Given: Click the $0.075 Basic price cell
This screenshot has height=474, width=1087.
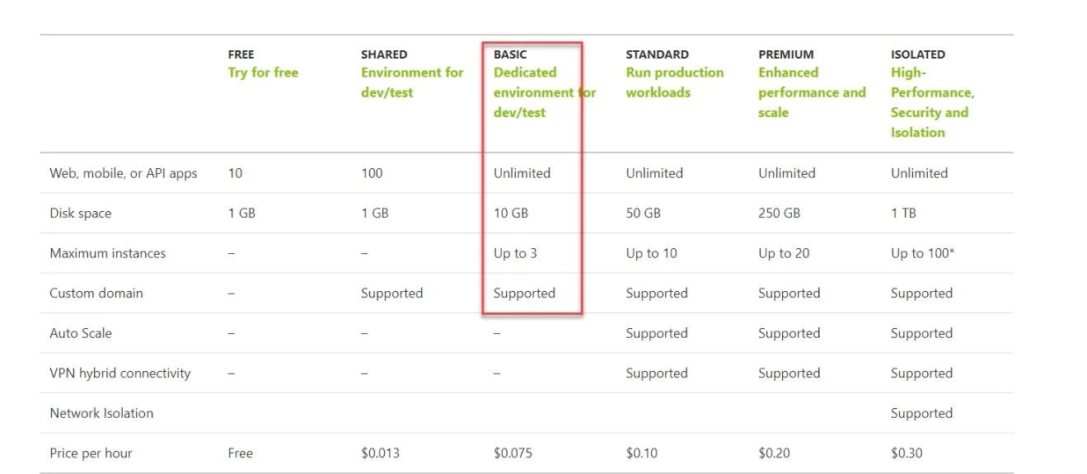Looking at the screenshot, I should (511, 453).
